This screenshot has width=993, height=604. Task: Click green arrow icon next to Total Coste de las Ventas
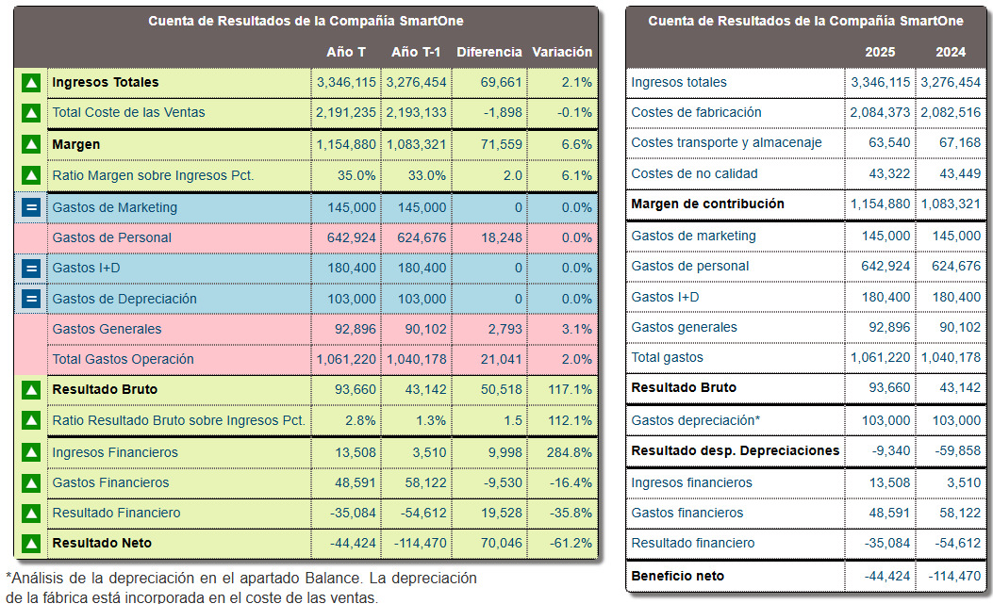(x=31, y=113)
